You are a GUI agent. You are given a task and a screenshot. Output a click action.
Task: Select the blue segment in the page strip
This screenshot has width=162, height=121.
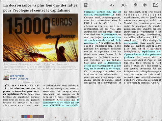26,117
